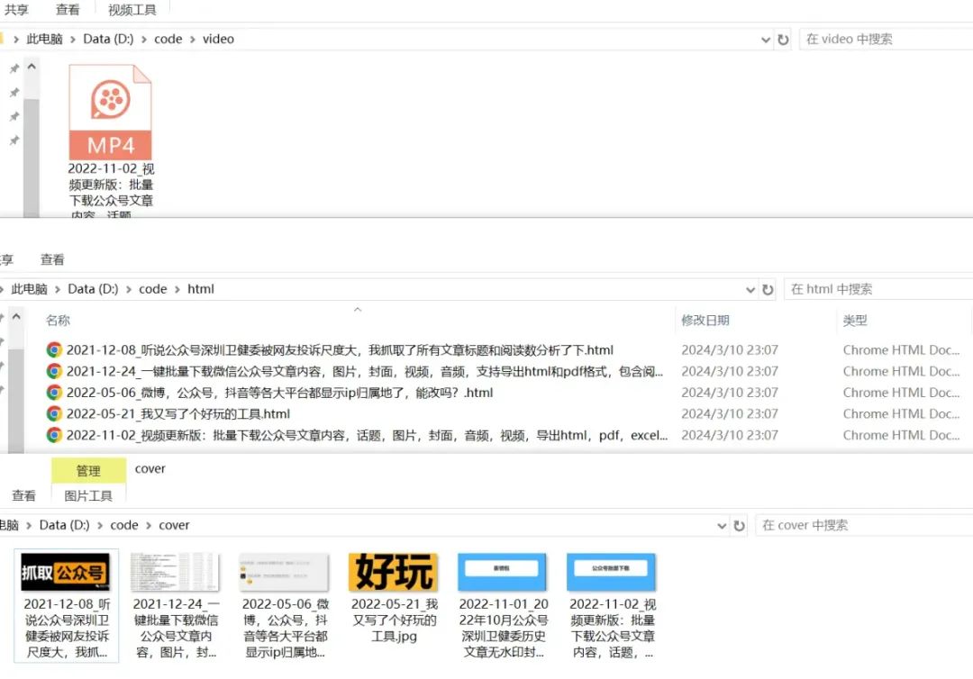The image size is (973, 679).
Task: Open the 视频工具 ribbon tab
Action: pyautogui.click(x=132, y=10)
